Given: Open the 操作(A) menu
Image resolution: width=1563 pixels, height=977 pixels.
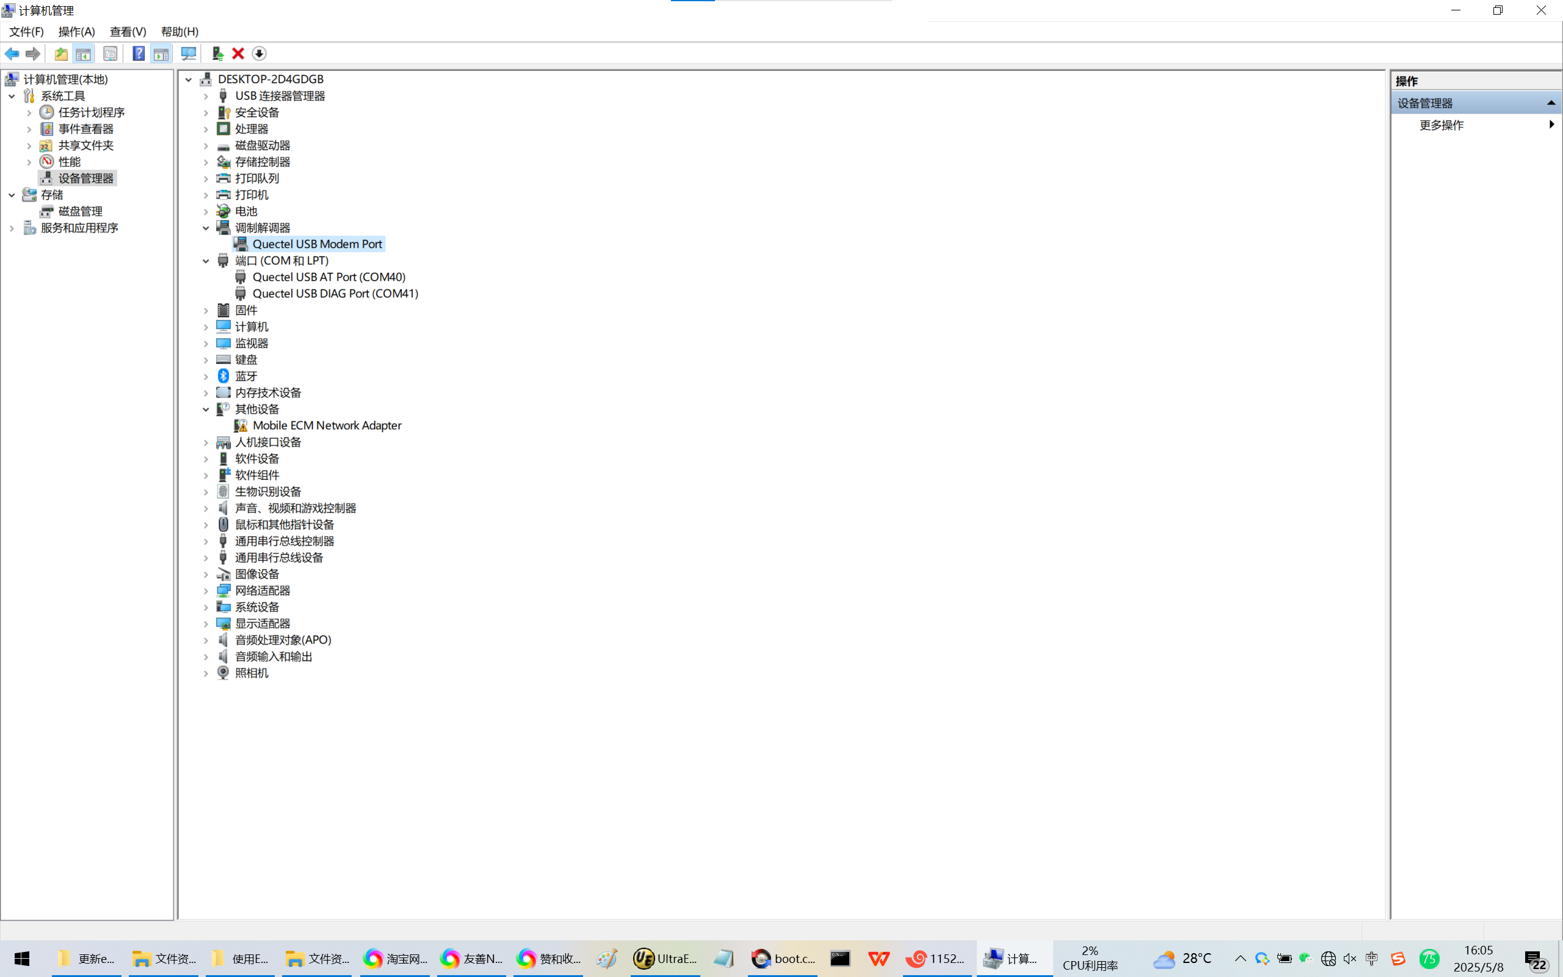Looking at the screenshot, I should tap(76, 32).
